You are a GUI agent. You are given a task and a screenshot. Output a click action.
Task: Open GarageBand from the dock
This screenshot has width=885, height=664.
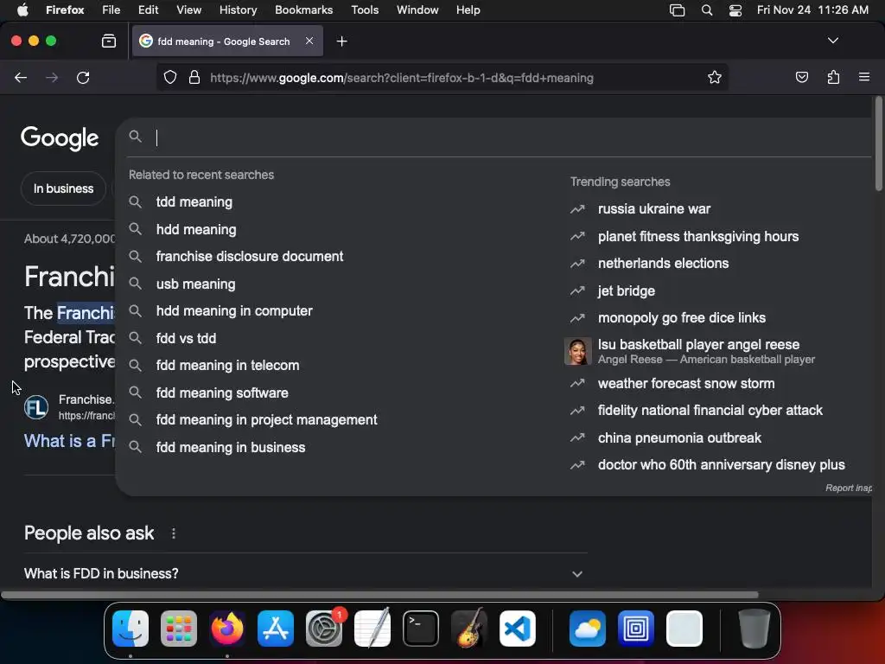(469, 629)
